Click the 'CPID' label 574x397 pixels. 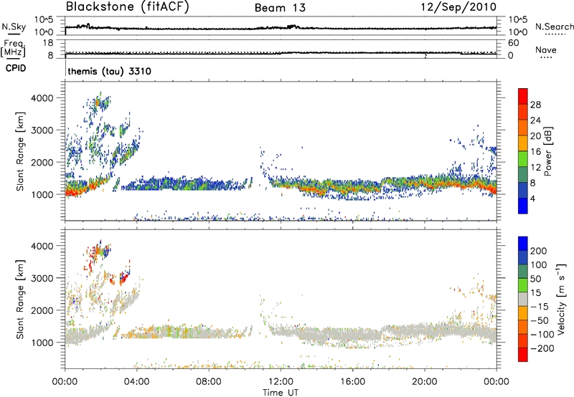tap(16, 68)
